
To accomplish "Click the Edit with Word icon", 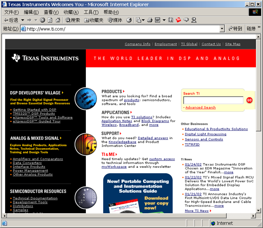I will pyautogui.click(x=157, y=20).
